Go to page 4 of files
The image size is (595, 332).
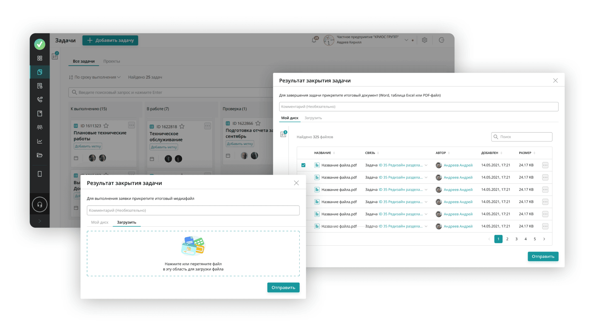point(526,239)
